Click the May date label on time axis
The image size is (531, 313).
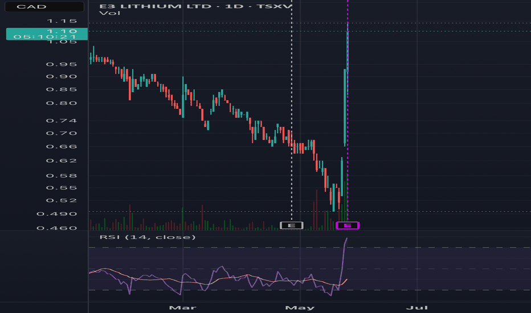coord(300,307)
